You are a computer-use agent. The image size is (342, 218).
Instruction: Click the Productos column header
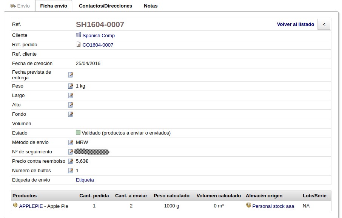(x=25, y=195)
